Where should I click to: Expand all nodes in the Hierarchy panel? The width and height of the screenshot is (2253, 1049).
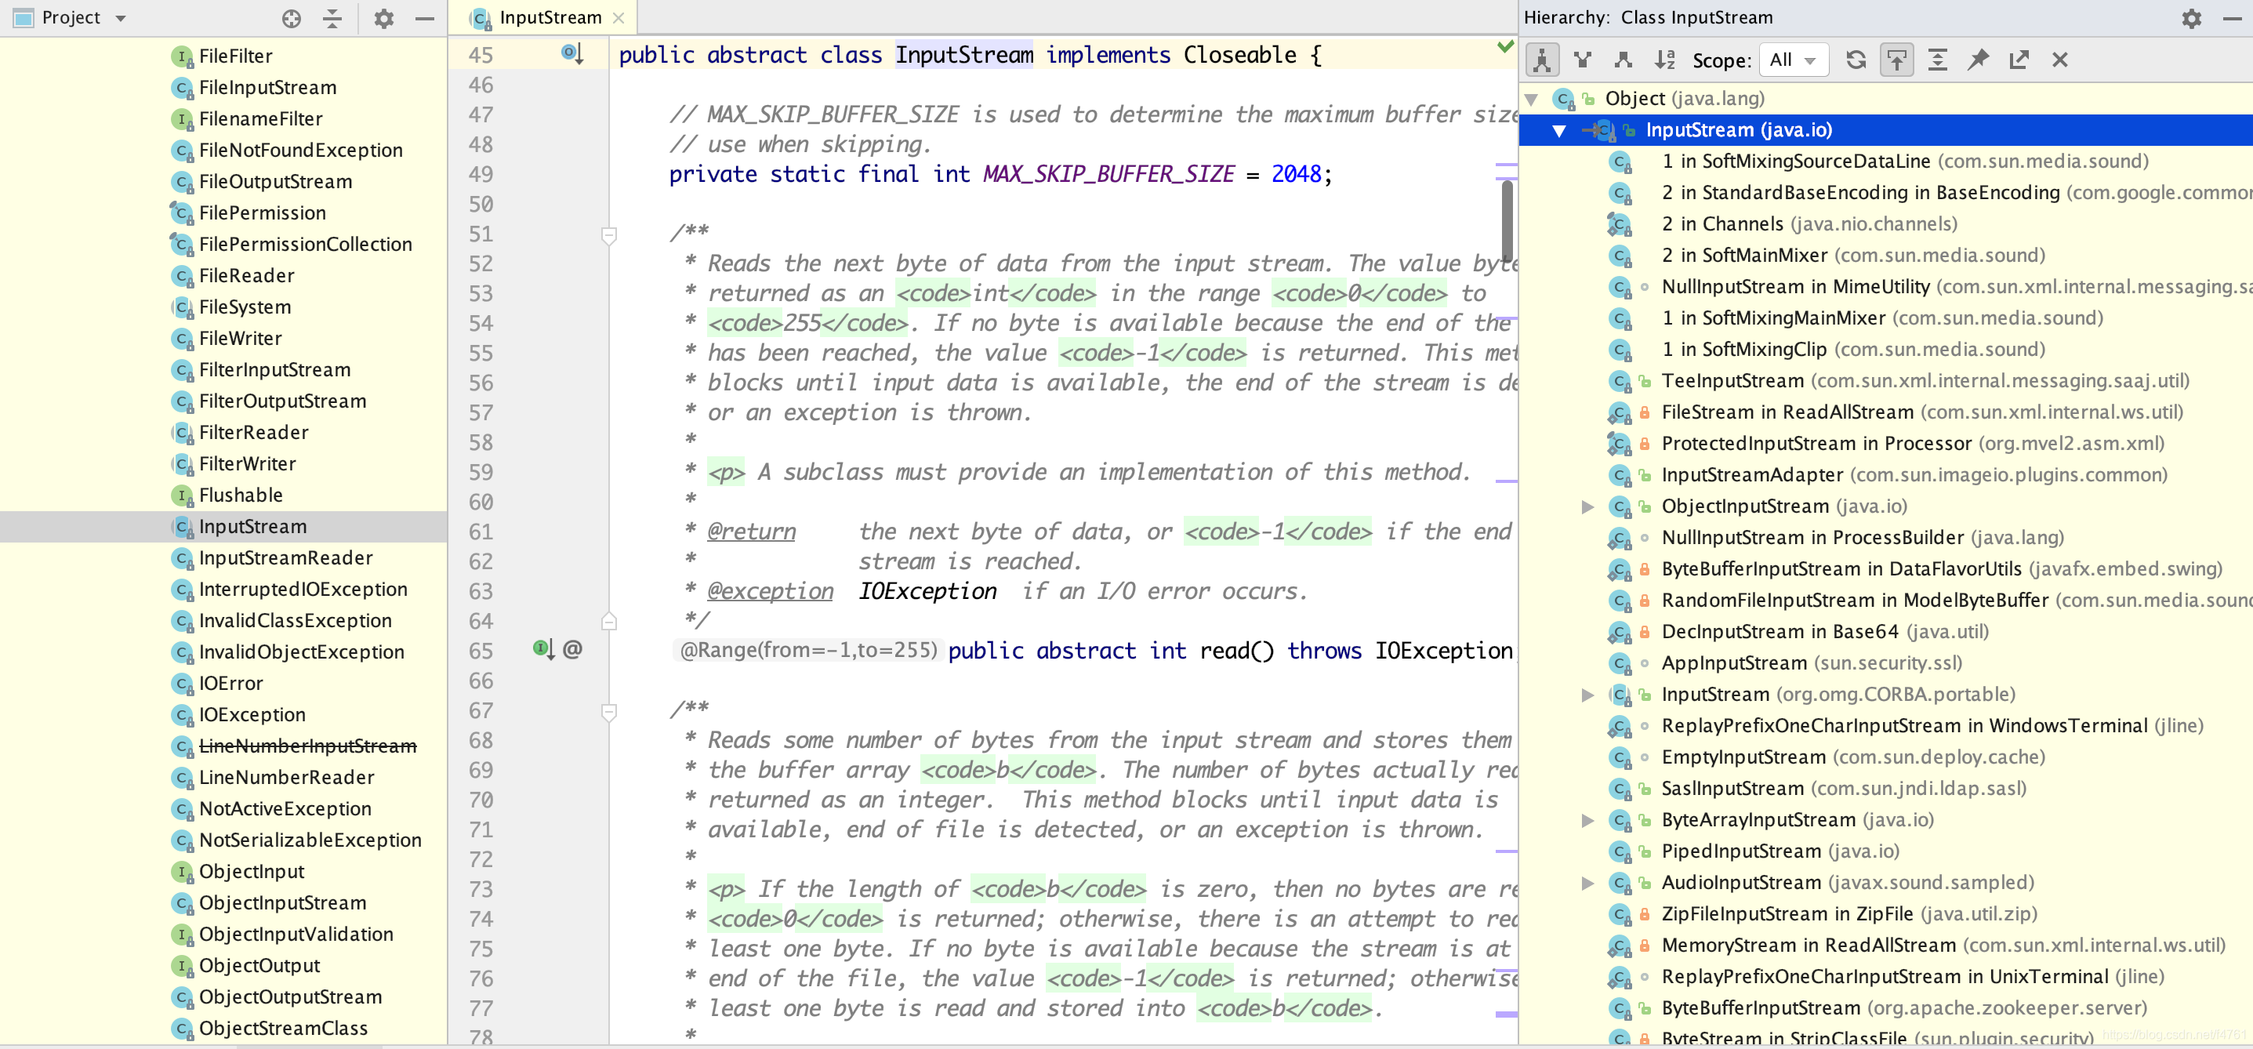pos(1937,60)
